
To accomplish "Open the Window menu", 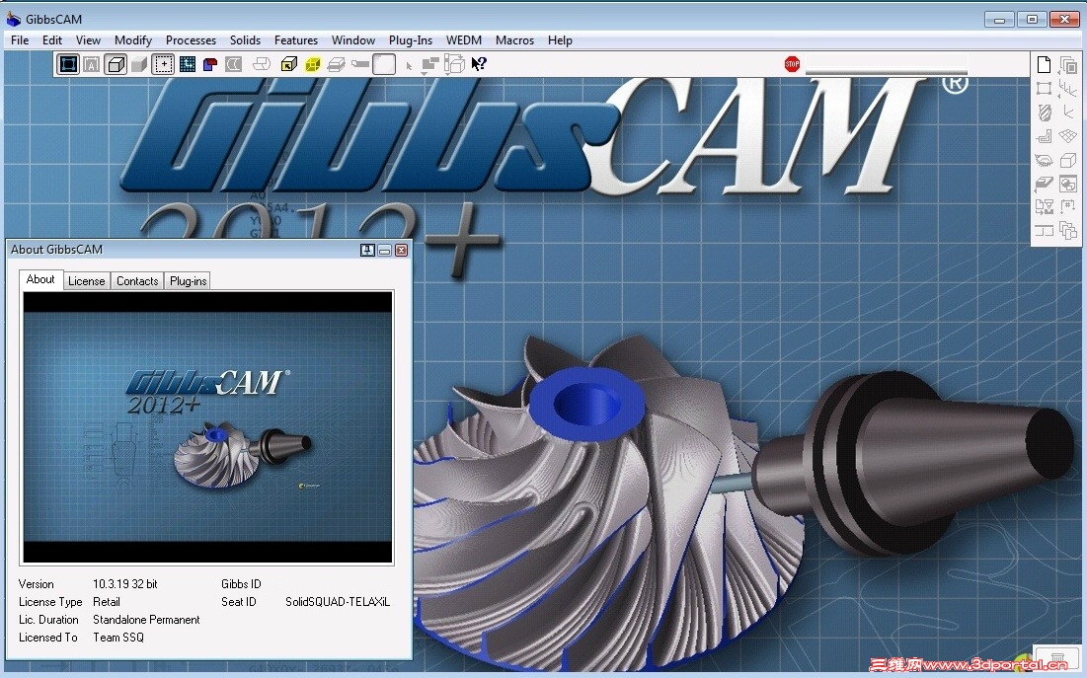I will tap(353, 40).
